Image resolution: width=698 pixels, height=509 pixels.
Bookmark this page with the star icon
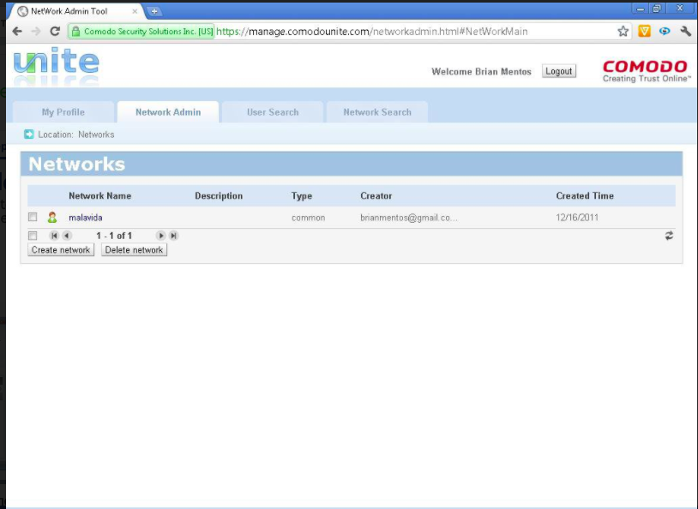pyautogui.click(x=623, y=31)
